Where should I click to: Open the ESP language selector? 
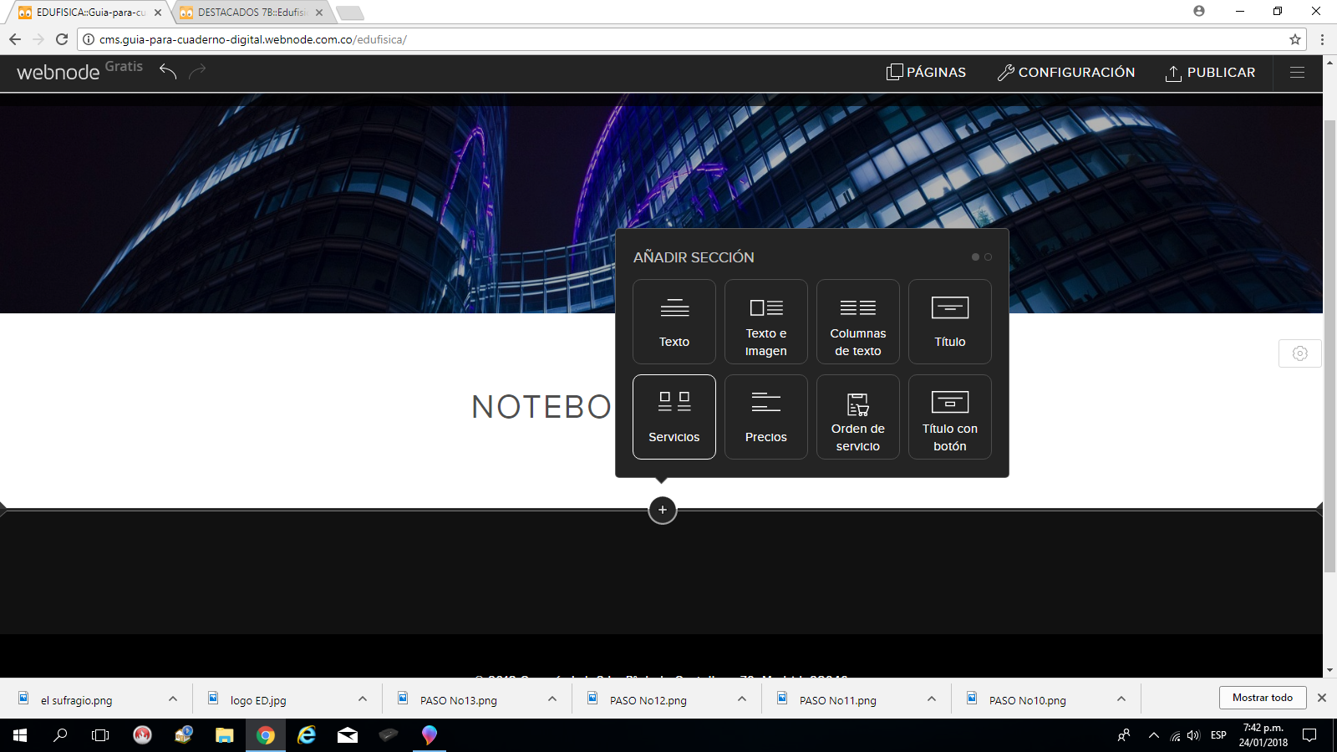(x=1218, y=735)
